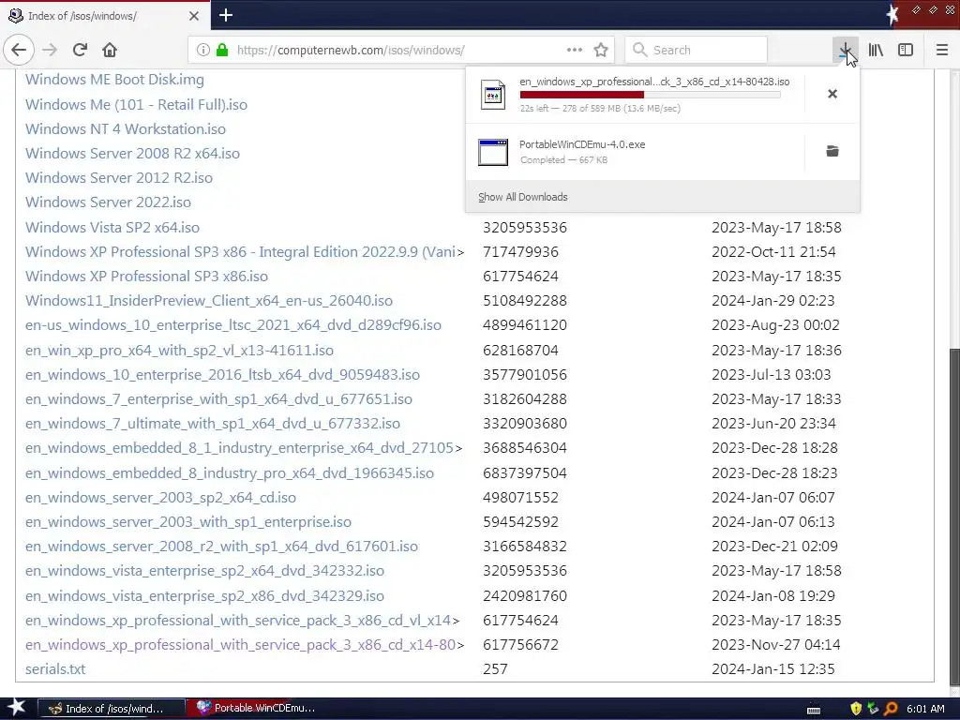Image resolution: width=960 pixels, height=720 pixels.
Task: Open en_windows_embedded_8_industry_pro_x64 ISO link
Action: [x=230, y=473]
